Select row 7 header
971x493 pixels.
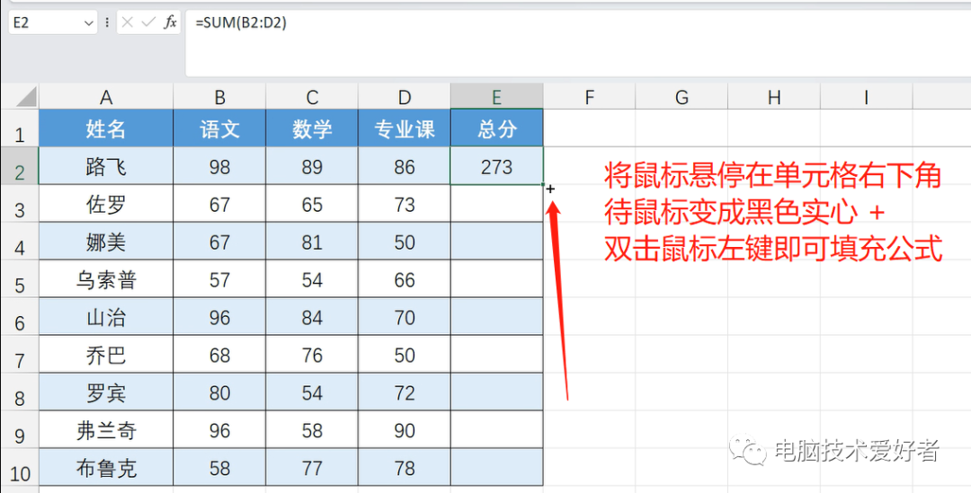[x=19, y=355]
